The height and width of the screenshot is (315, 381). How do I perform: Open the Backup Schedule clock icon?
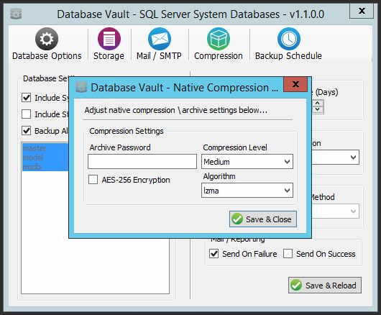click(289, 39)
